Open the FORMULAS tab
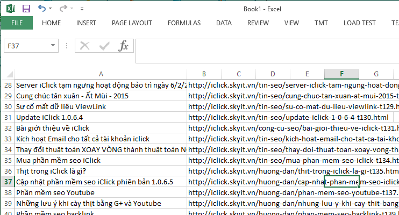Viewport: 399px width, 215px height. (x=184, y=23)
